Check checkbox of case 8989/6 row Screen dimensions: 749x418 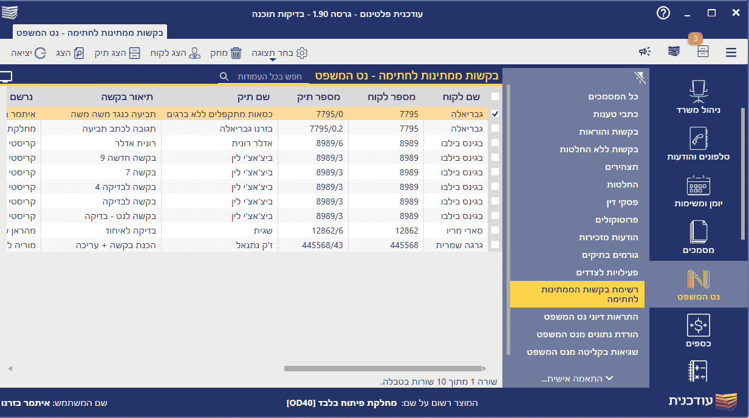(495, 143)
